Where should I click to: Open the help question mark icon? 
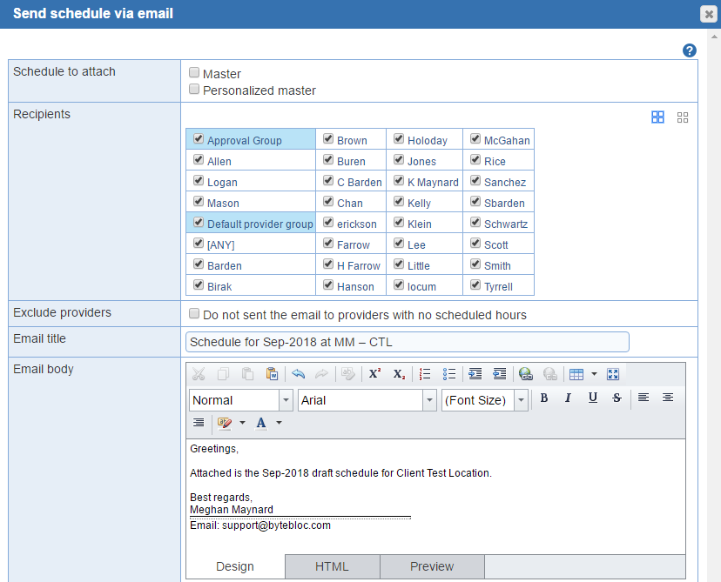[690, 50]
